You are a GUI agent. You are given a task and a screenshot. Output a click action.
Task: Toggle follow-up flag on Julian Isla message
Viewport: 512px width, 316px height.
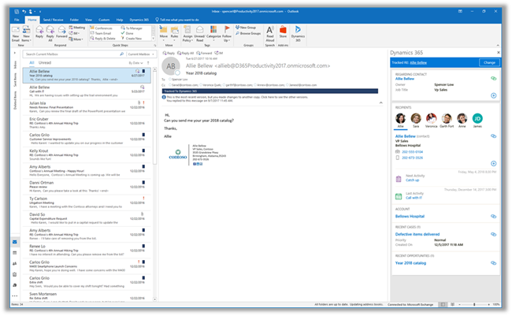(143, 102)
